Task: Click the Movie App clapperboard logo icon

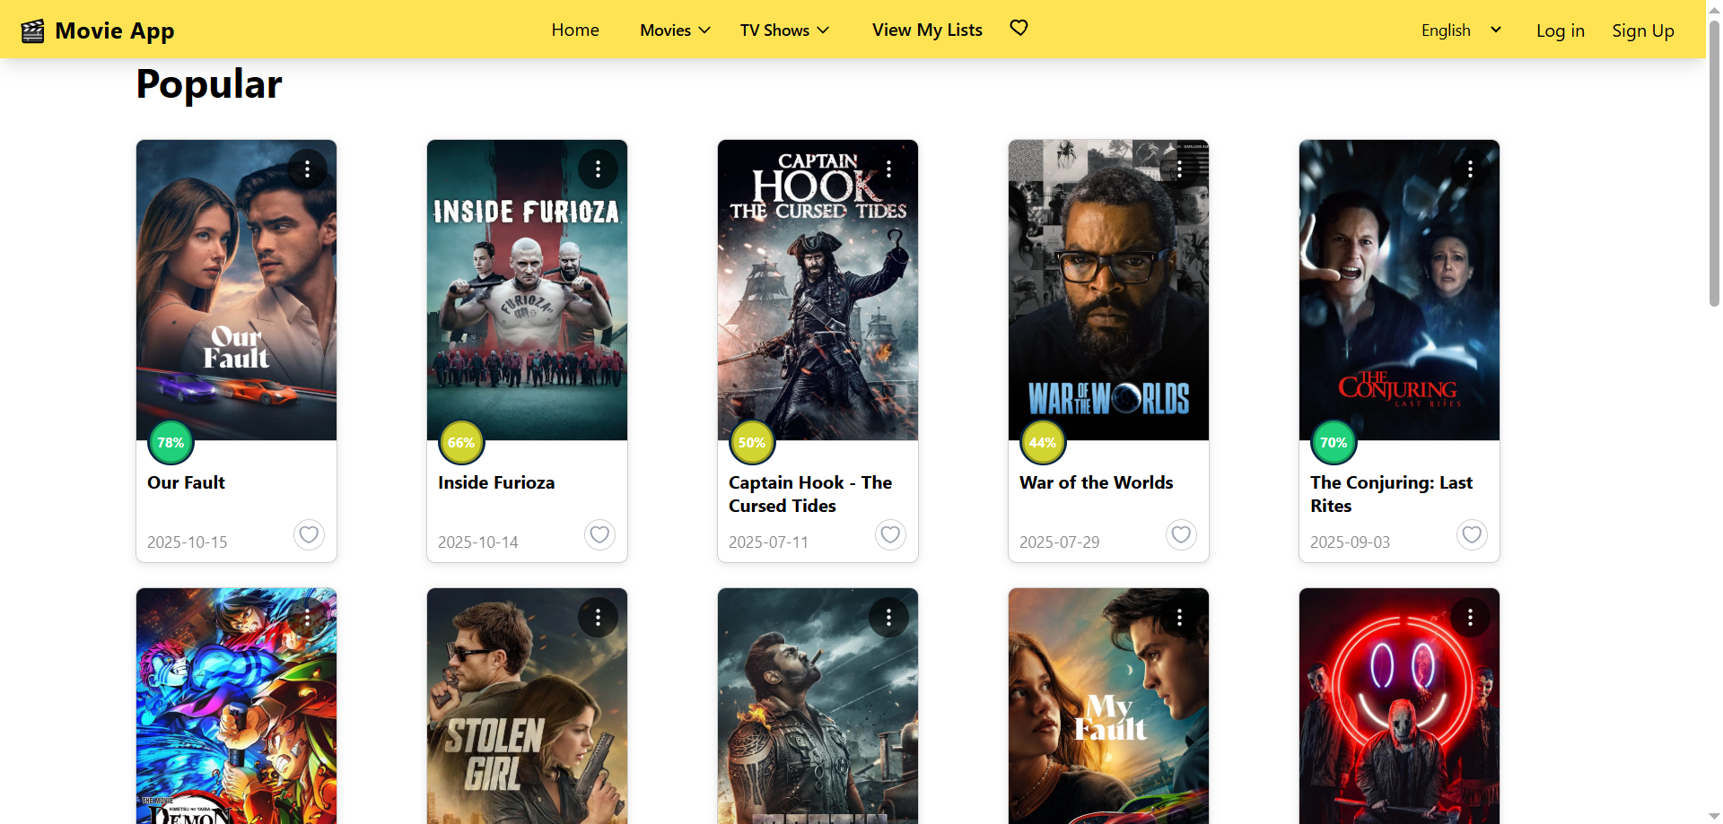Action: click(x=33, y=31)
